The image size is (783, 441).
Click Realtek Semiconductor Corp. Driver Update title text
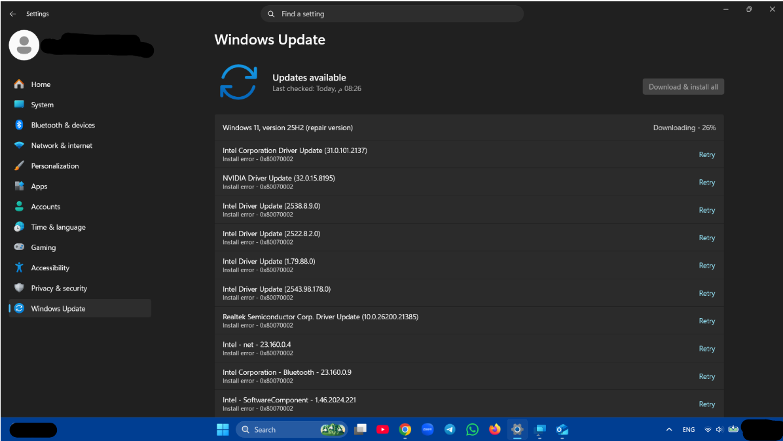tap(321, 317)
